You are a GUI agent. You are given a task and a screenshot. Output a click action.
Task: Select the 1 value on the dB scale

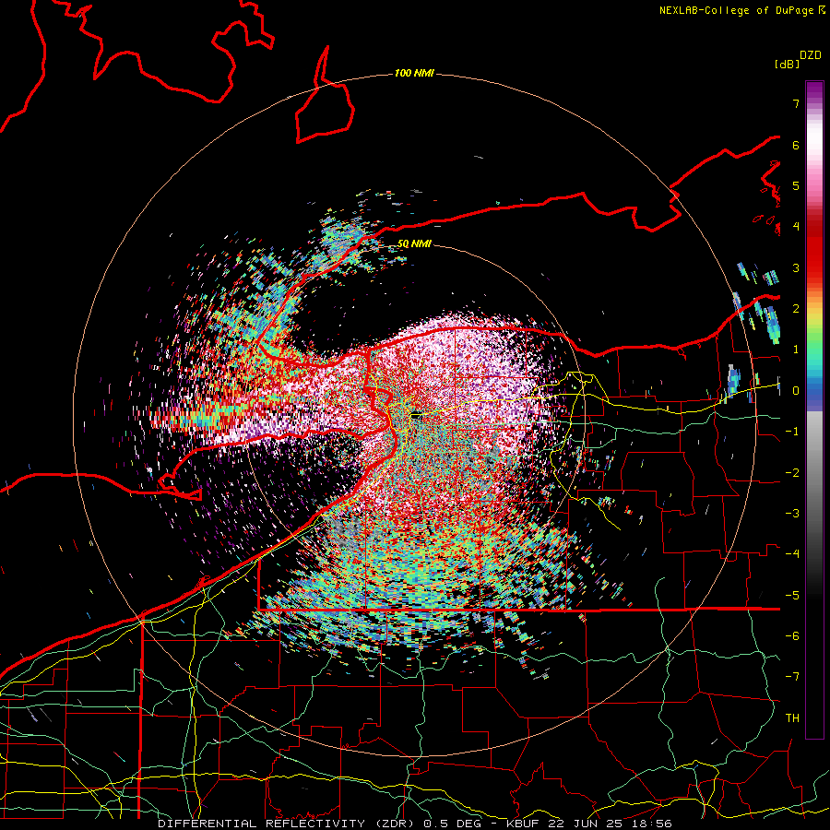(796, 350)
